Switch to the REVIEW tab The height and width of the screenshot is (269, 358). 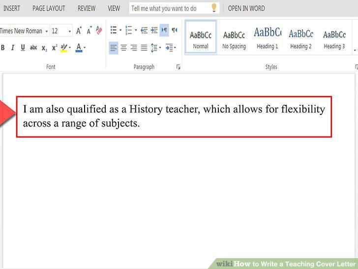coord(87,8)
